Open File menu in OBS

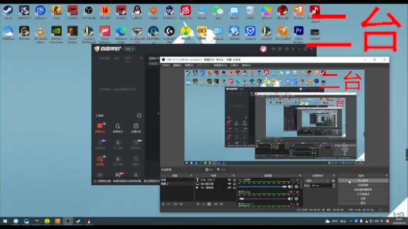(165, 65)
